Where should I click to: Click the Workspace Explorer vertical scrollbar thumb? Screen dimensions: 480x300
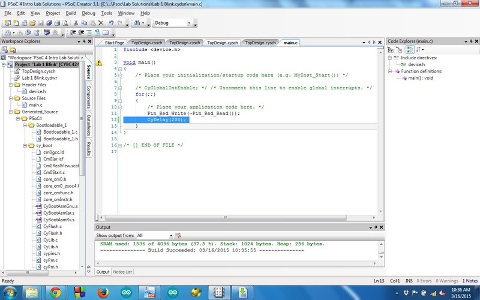(82, 119)
